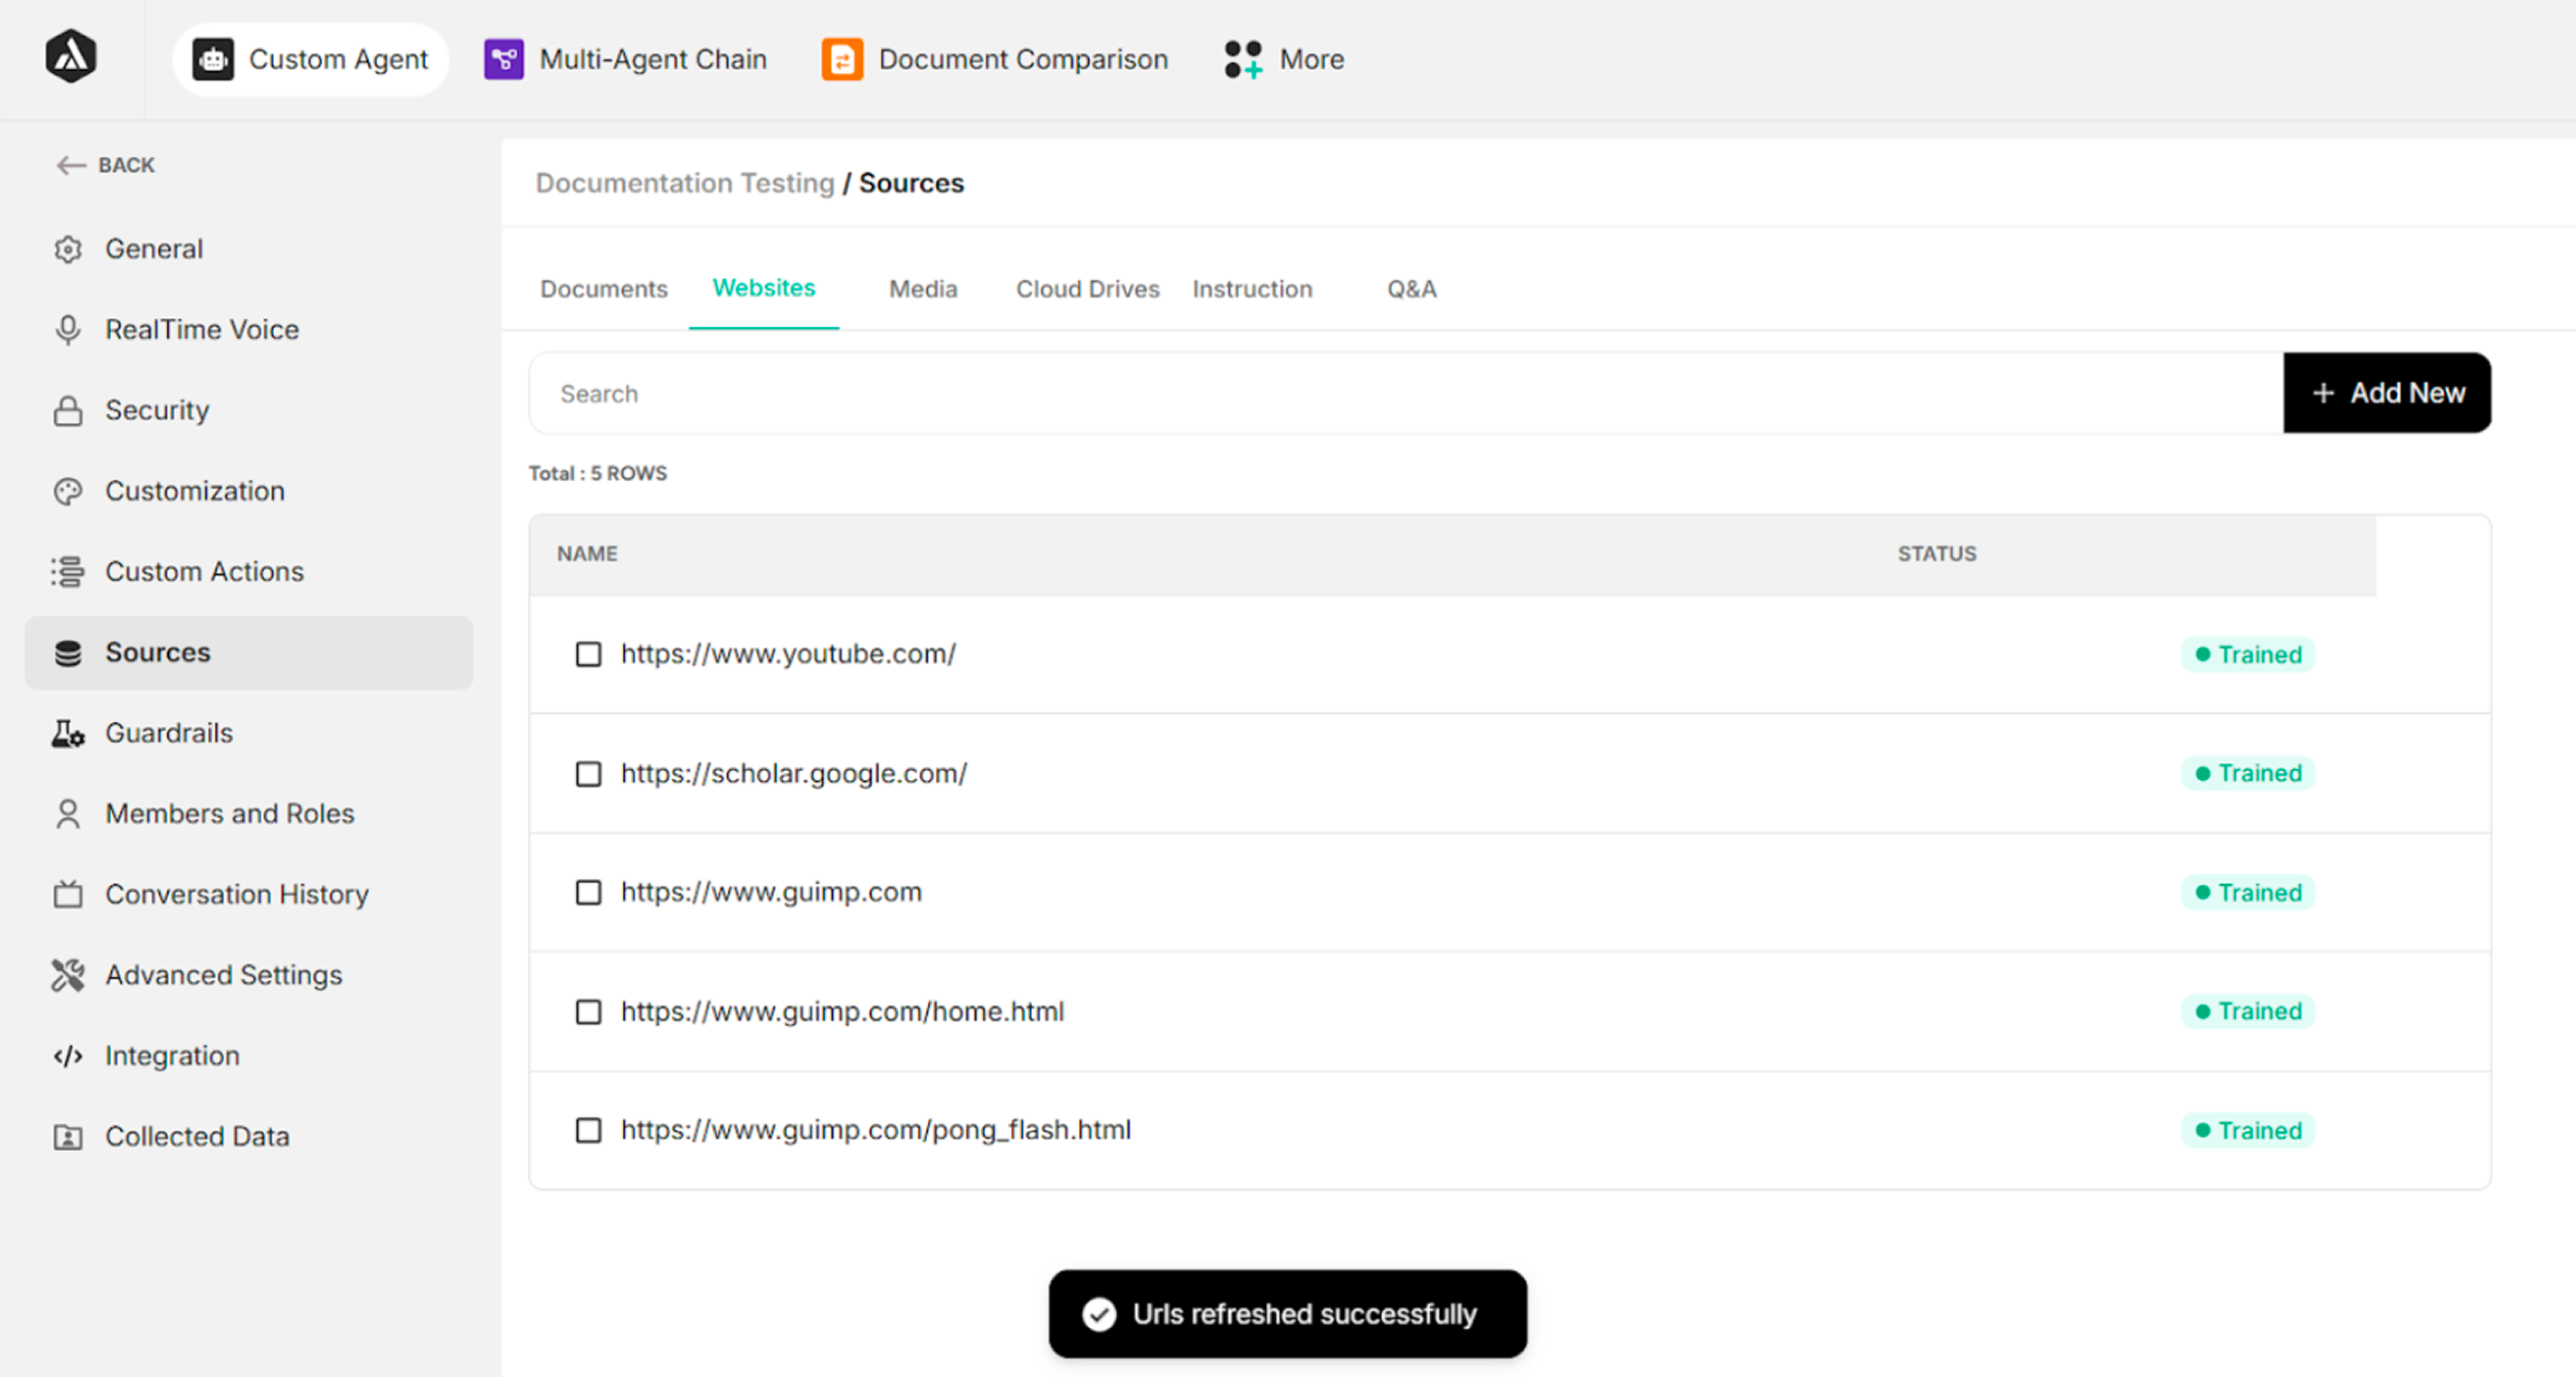
Task: Open the Cloud Drives tab
Action: pos(1087,289)
